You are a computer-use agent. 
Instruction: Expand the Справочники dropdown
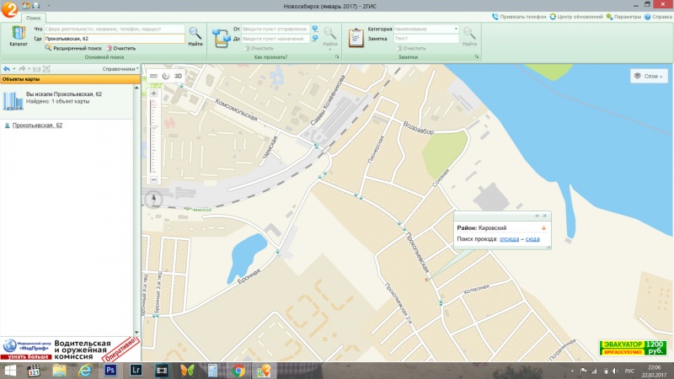(120, 69)
